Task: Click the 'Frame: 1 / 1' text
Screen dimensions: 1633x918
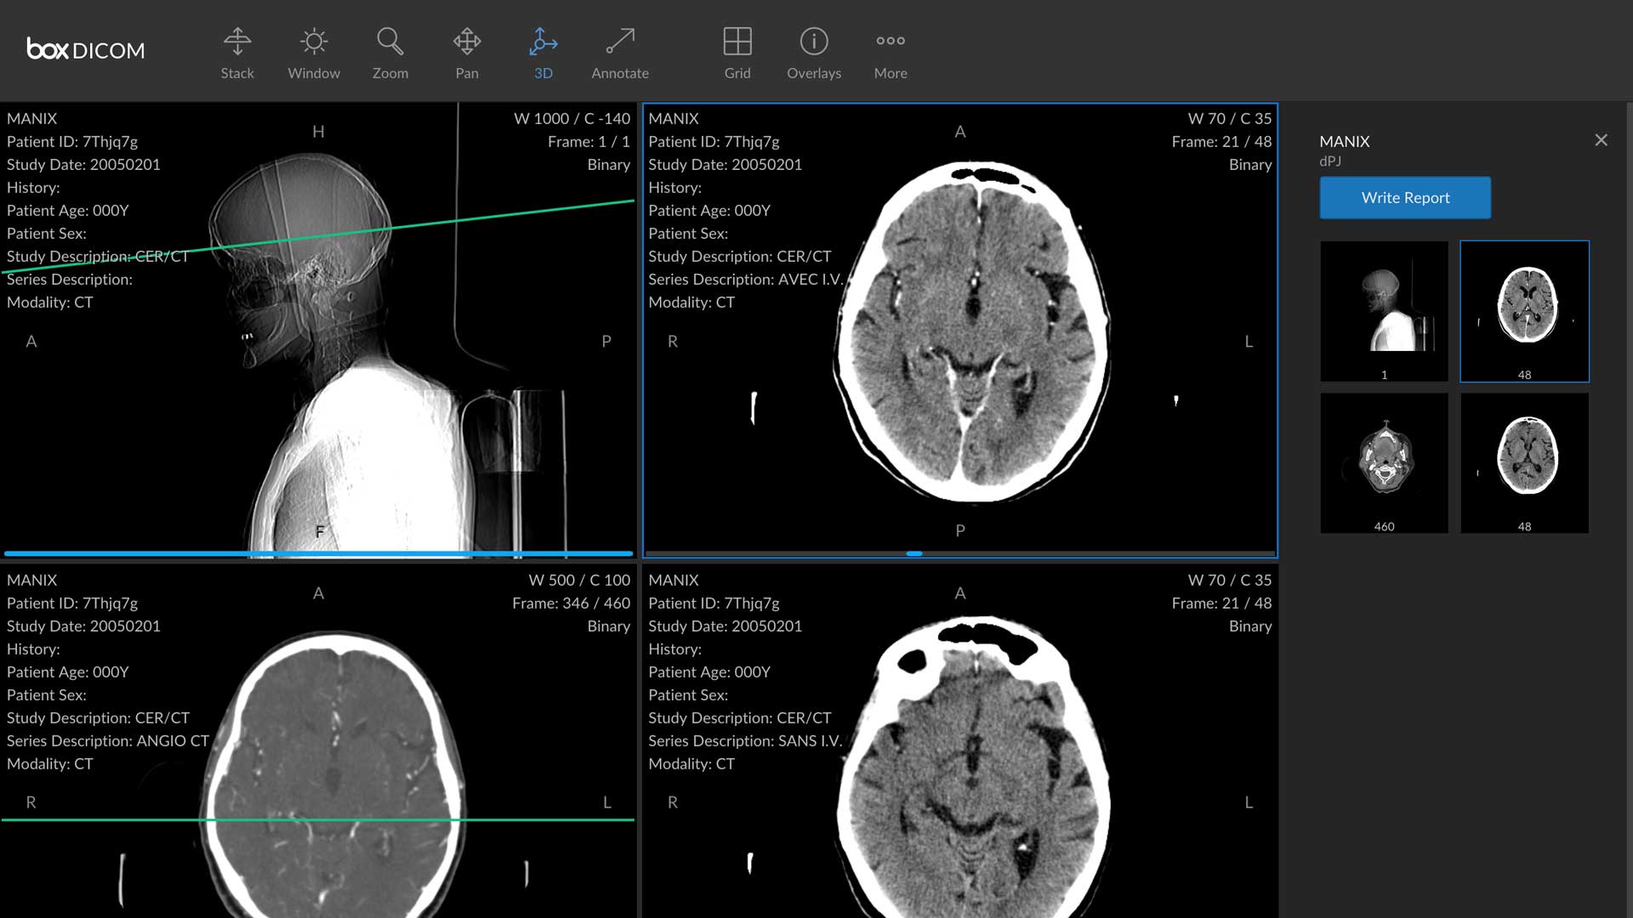Action: tap(589, 142)
